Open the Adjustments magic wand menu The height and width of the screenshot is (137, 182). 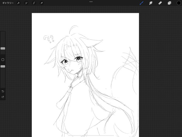(x=26, y=3)
